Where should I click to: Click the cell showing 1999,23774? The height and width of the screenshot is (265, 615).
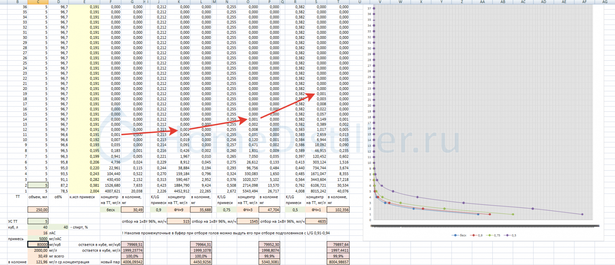(x=132, y=250)
